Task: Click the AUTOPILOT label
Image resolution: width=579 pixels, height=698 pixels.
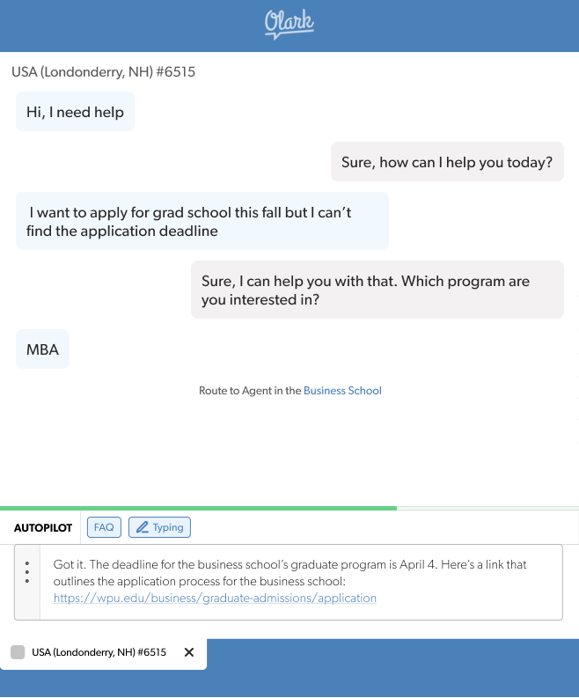Action: coord(43,527)
